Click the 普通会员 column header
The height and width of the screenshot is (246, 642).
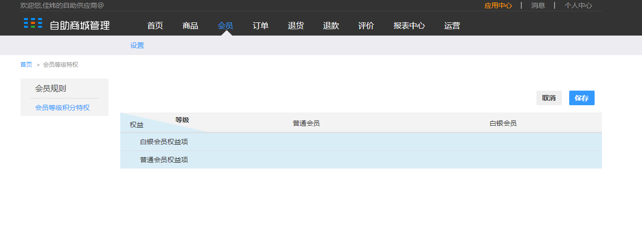click(306, 123)
